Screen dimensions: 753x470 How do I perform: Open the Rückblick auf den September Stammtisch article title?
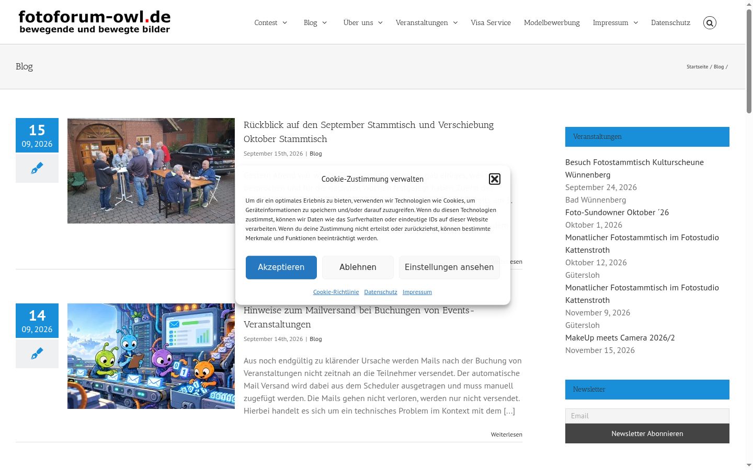click(x=369, y=132)
